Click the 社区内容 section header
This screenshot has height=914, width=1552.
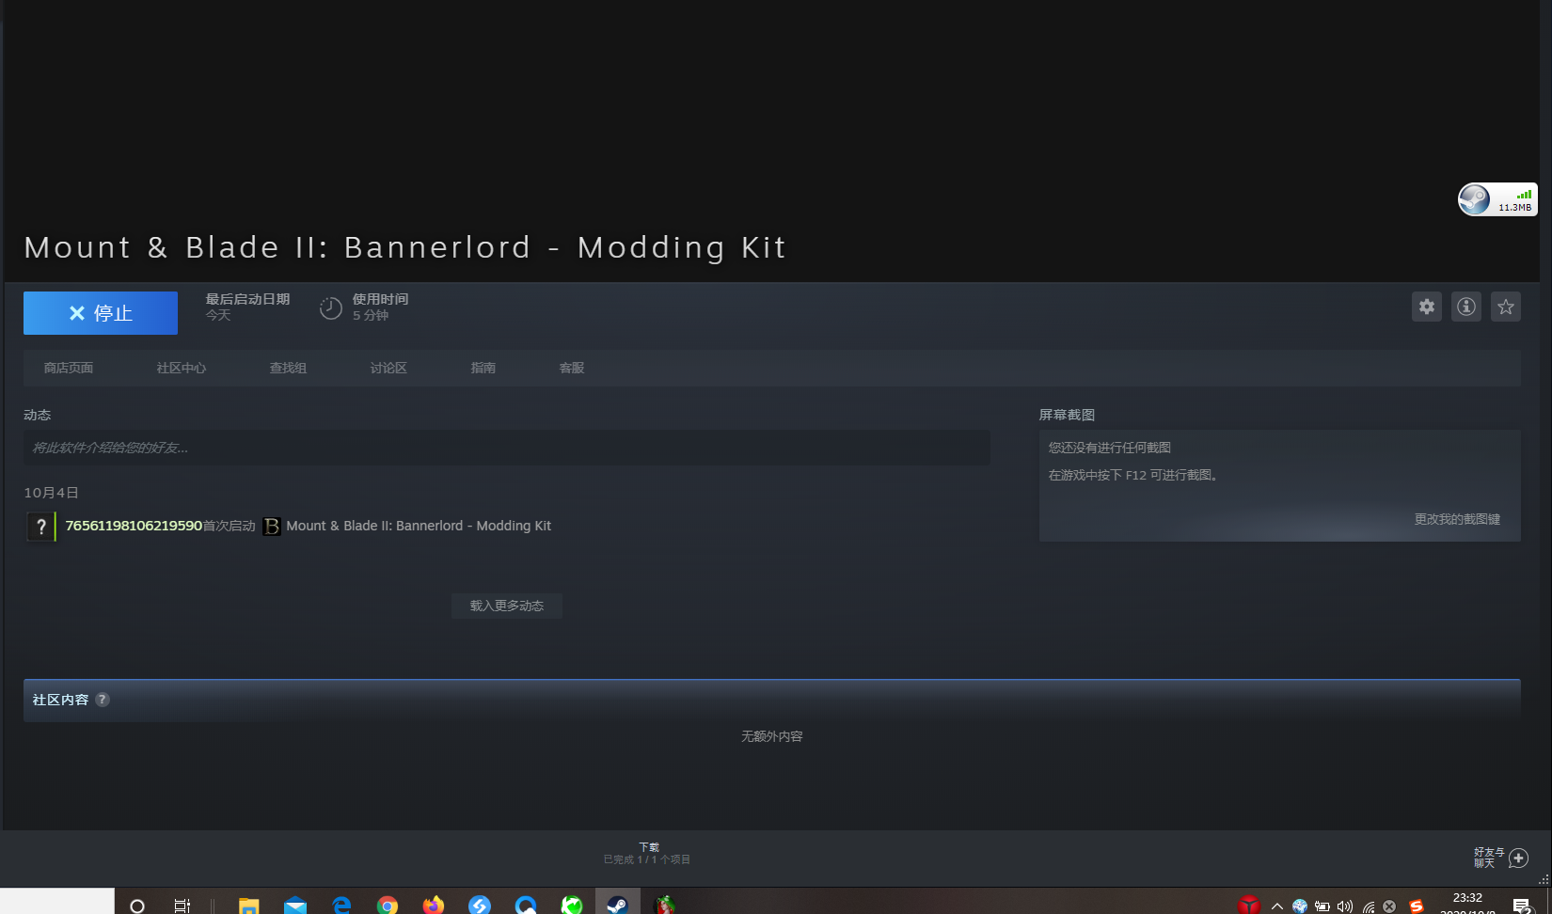(60, 700)
